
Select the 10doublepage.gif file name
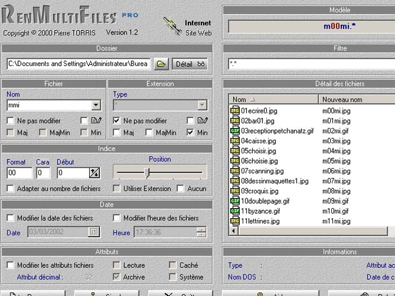pyautogui.click(x=265, y=201)
